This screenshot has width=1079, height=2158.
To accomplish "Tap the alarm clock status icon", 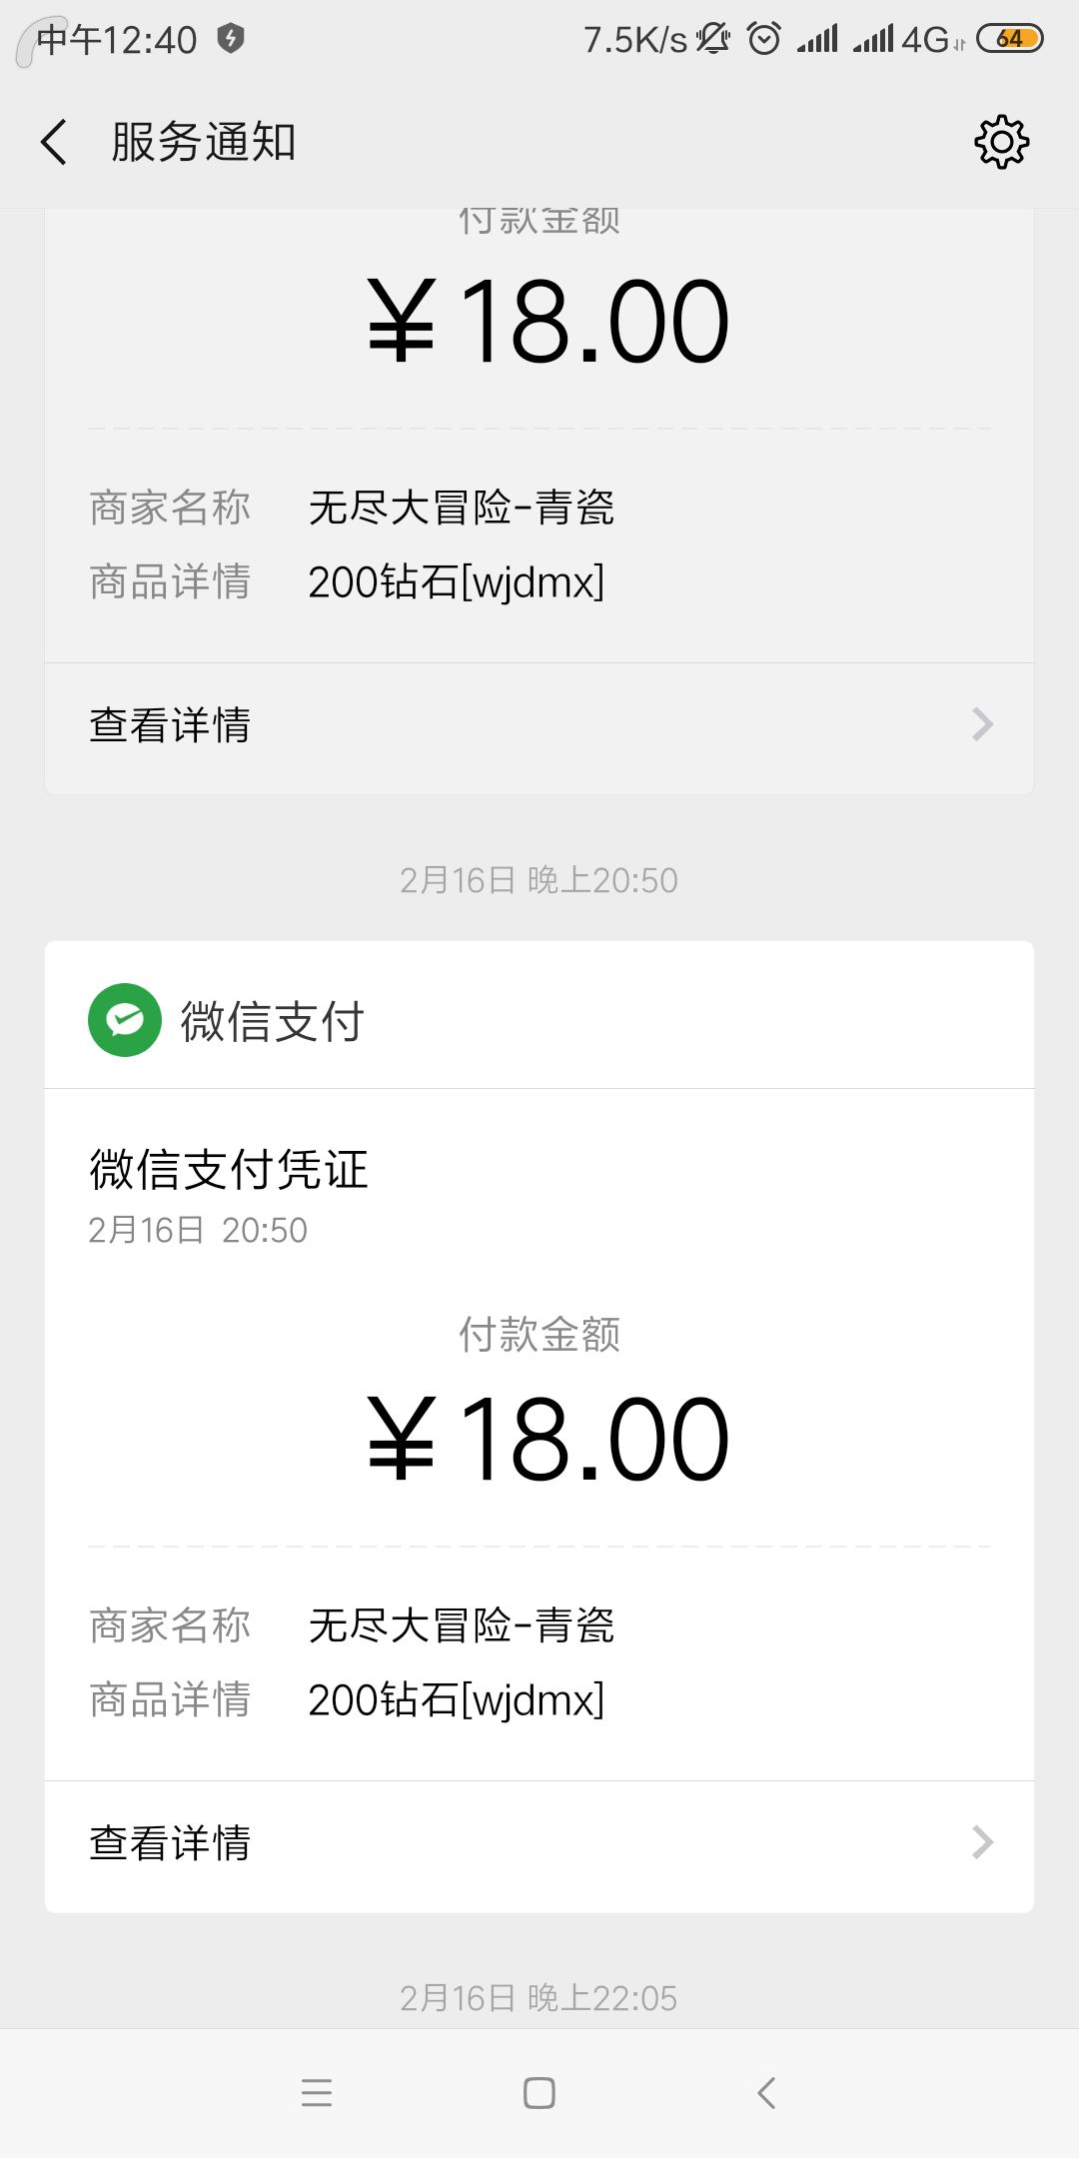I will [x=764, y=39].
